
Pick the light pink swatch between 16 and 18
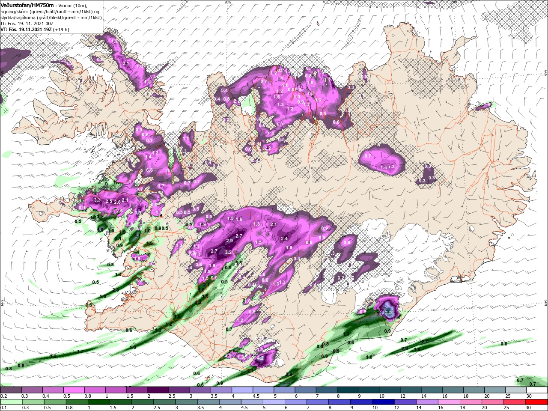(x=450, y=402)
